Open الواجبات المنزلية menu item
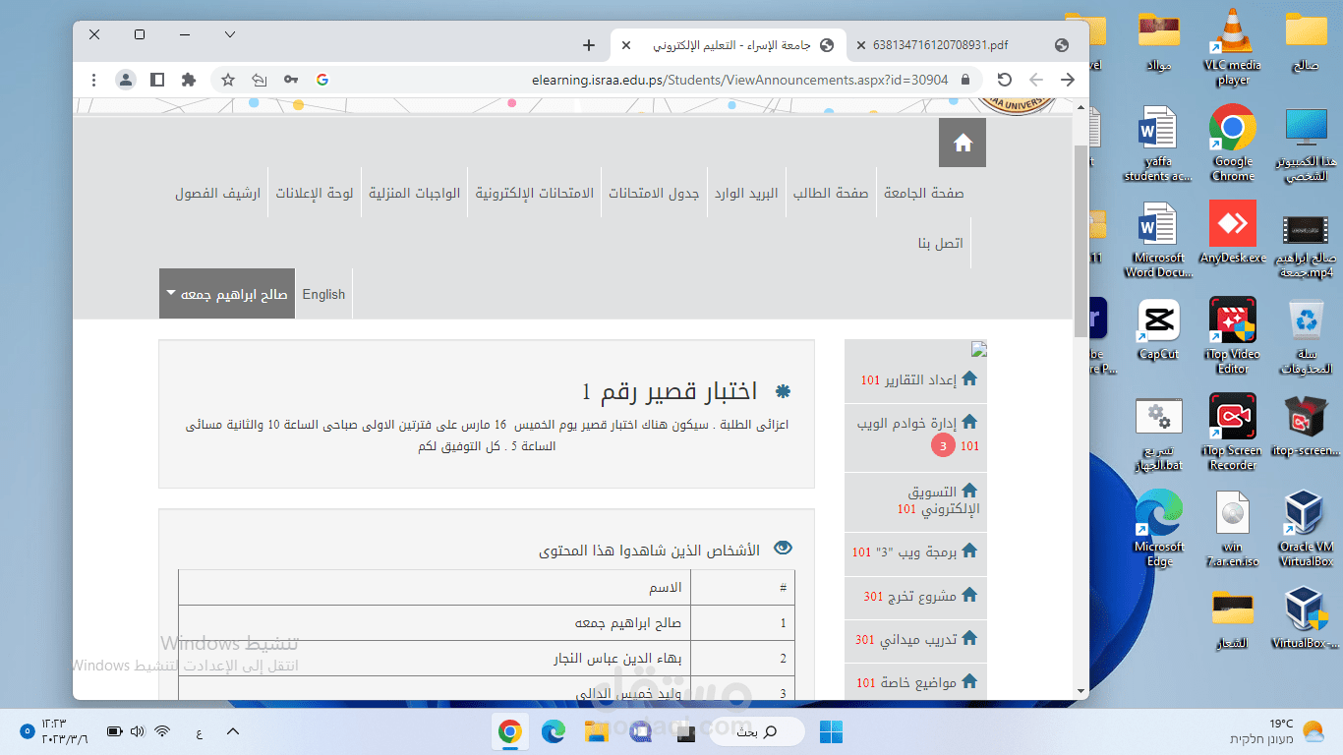Screen dimensions: 1343x755 coord(414,193)
